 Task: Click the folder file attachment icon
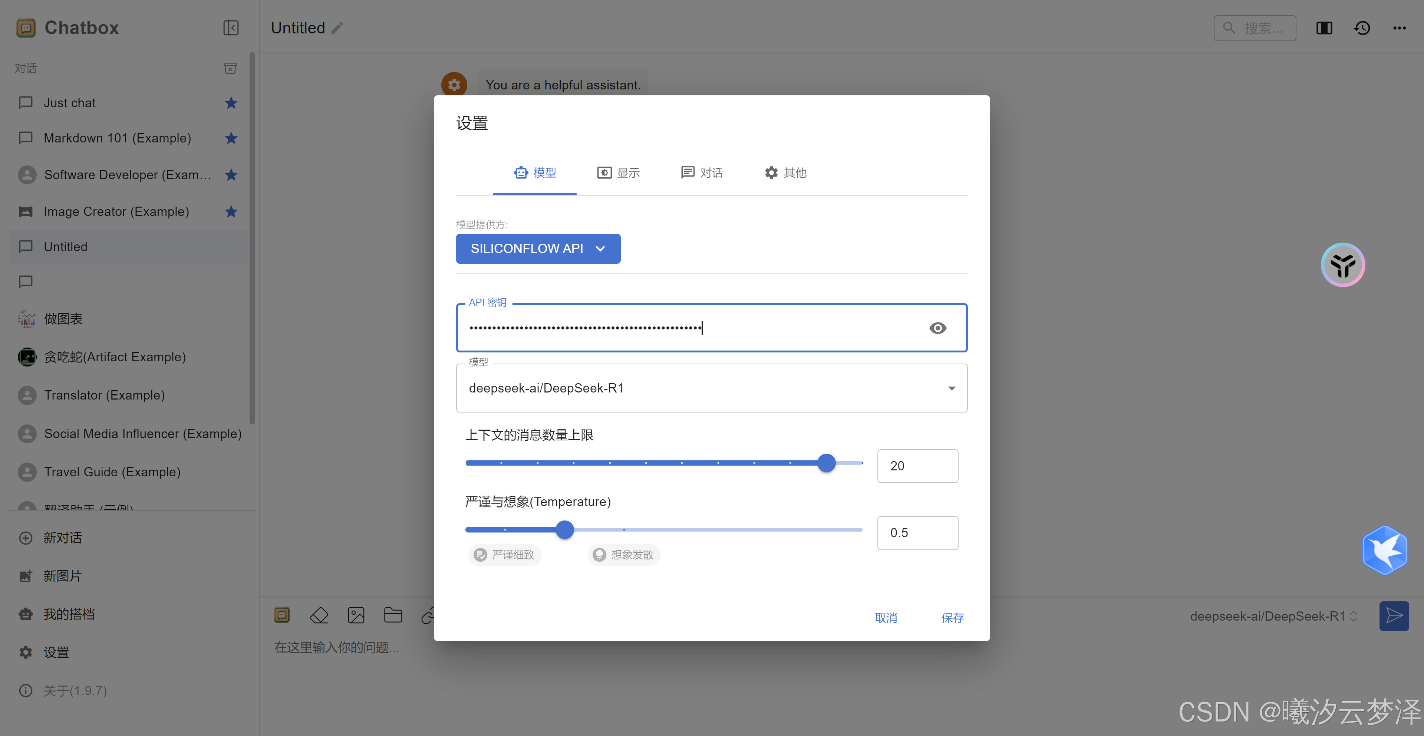click(393, 615)
